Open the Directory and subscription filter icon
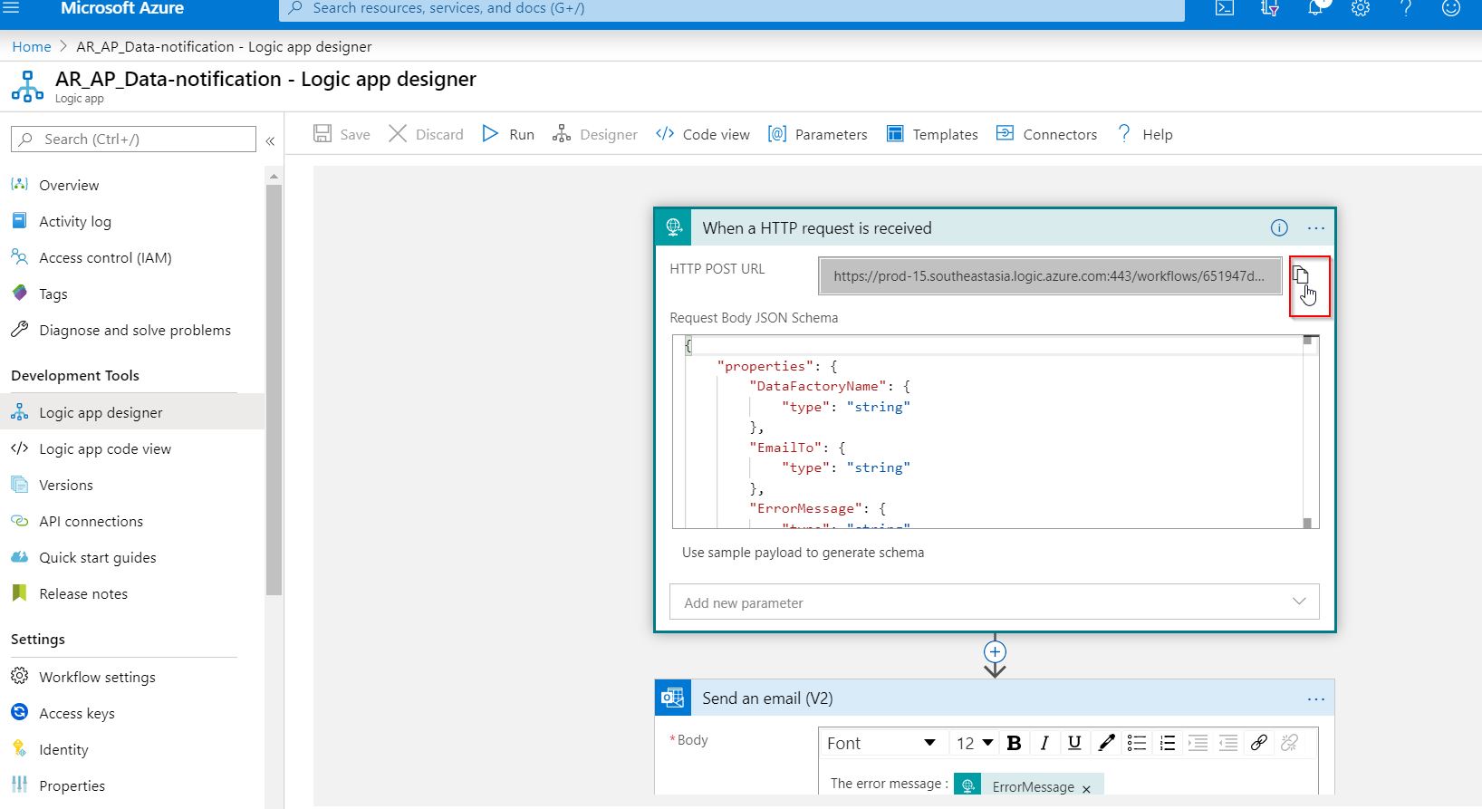The image size is (1482, 809). (x=1270, y=8)
